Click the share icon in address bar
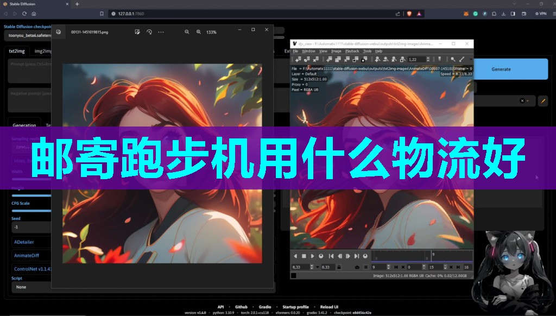556x316 pixels. click(398, 14)
